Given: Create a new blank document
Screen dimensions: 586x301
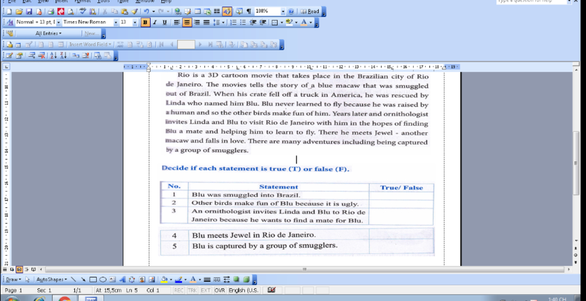Looking at the screenshot, I should click(x=9, y=11).
